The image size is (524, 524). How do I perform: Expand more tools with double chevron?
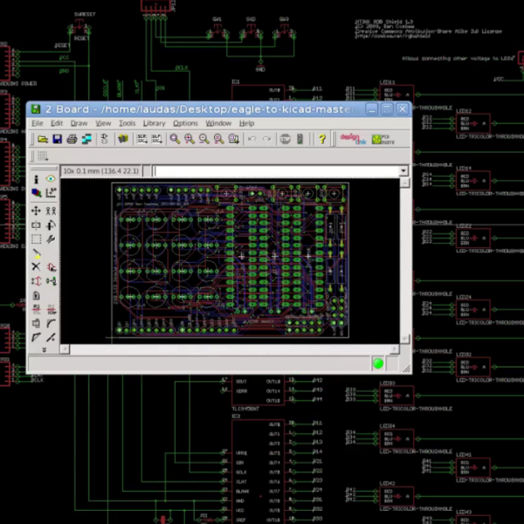tap(44, 349)
